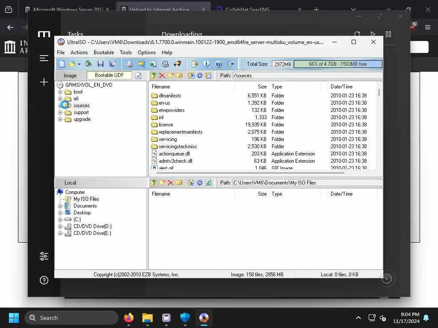
Task: Click the Size column header in image list
Action: pyautogui.click(x=252, y=87)
